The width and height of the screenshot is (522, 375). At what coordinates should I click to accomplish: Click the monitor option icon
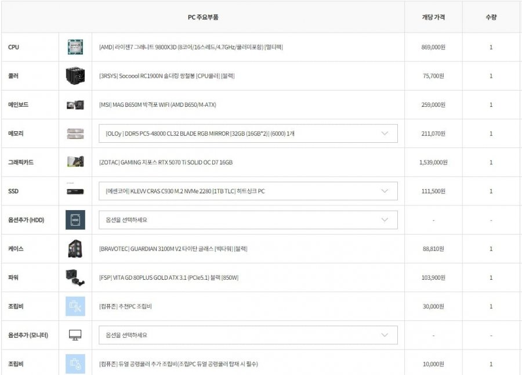click(75, 335)
